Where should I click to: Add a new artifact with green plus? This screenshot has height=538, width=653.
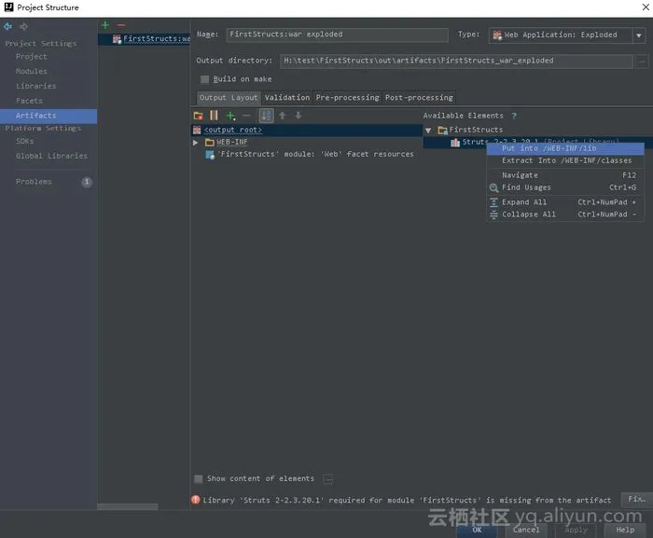pos(105,25)
